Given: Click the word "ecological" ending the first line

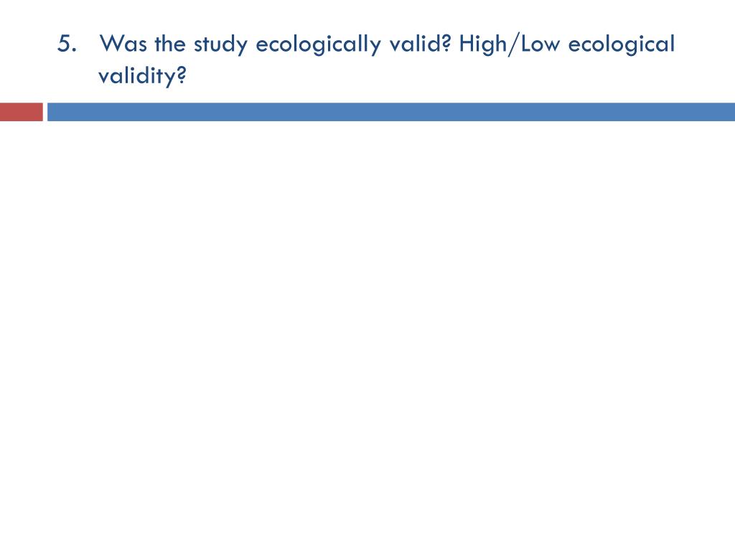Looking at the screenshot, I should click(x=622, y=45).
